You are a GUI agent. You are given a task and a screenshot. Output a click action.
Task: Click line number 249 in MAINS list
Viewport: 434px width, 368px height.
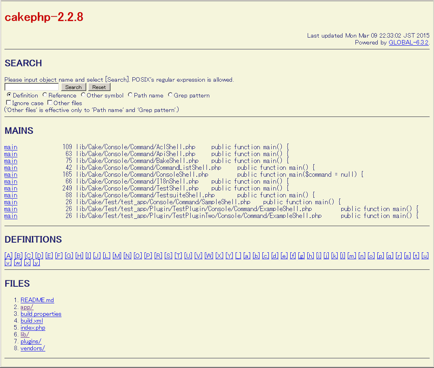coord(67,188)
